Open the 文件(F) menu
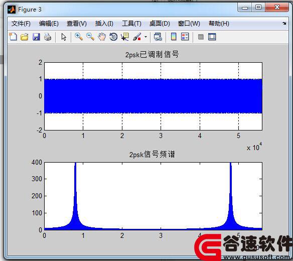 [x=21, y=24]
